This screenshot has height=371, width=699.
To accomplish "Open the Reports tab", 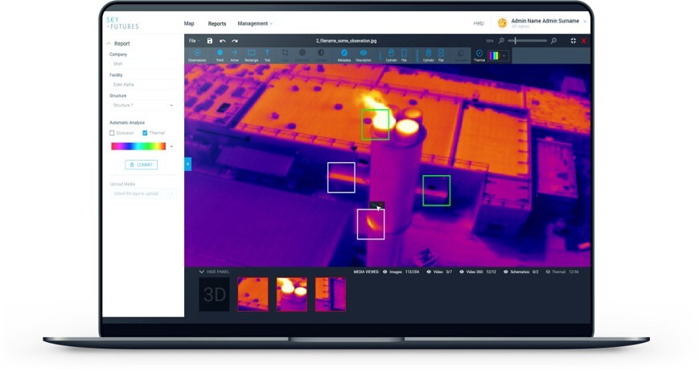I will coord(216,23).
